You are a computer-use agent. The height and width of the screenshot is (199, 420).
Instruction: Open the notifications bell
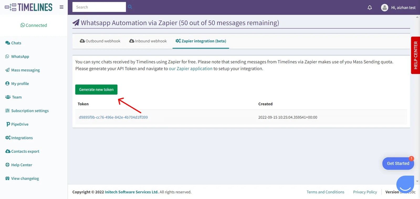(x=370, y=8)
